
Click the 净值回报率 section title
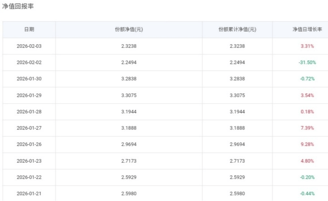[x=18, y=7]
